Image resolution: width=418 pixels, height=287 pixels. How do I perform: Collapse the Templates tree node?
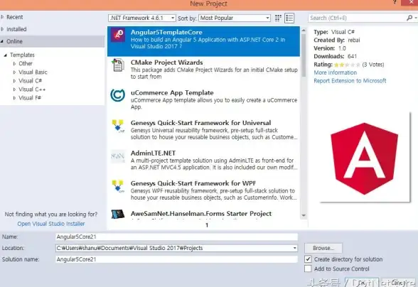[6, 55]
